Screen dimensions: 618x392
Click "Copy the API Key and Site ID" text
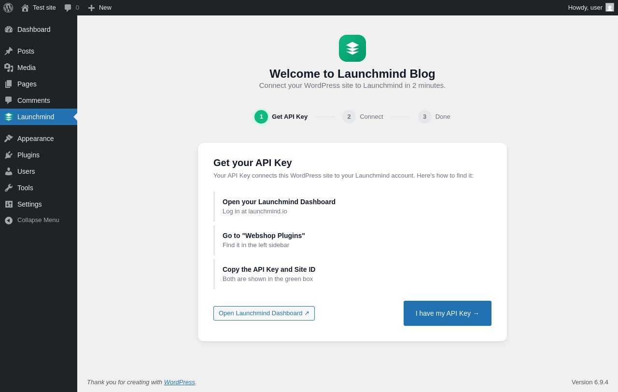click(x=269, y=269)
